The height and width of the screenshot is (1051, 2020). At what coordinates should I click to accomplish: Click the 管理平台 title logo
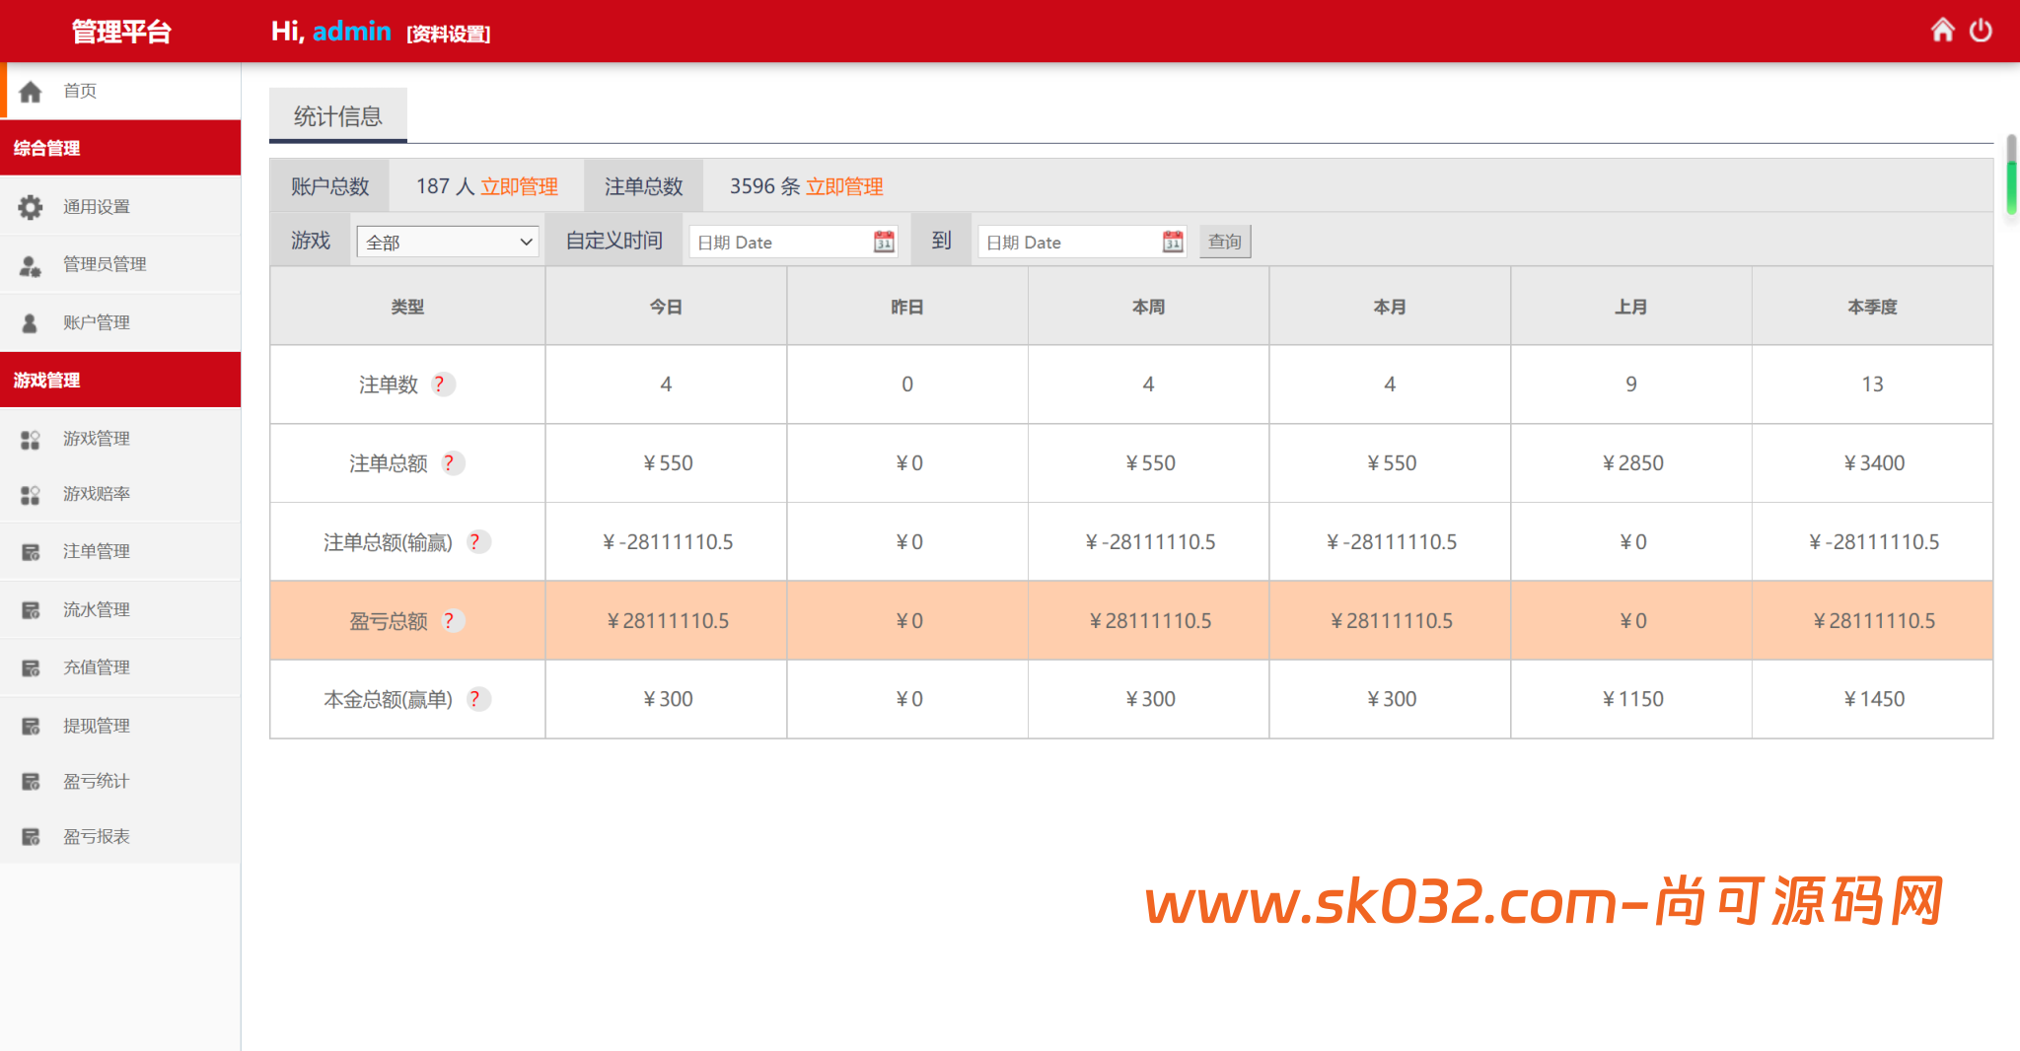(121, 32)
